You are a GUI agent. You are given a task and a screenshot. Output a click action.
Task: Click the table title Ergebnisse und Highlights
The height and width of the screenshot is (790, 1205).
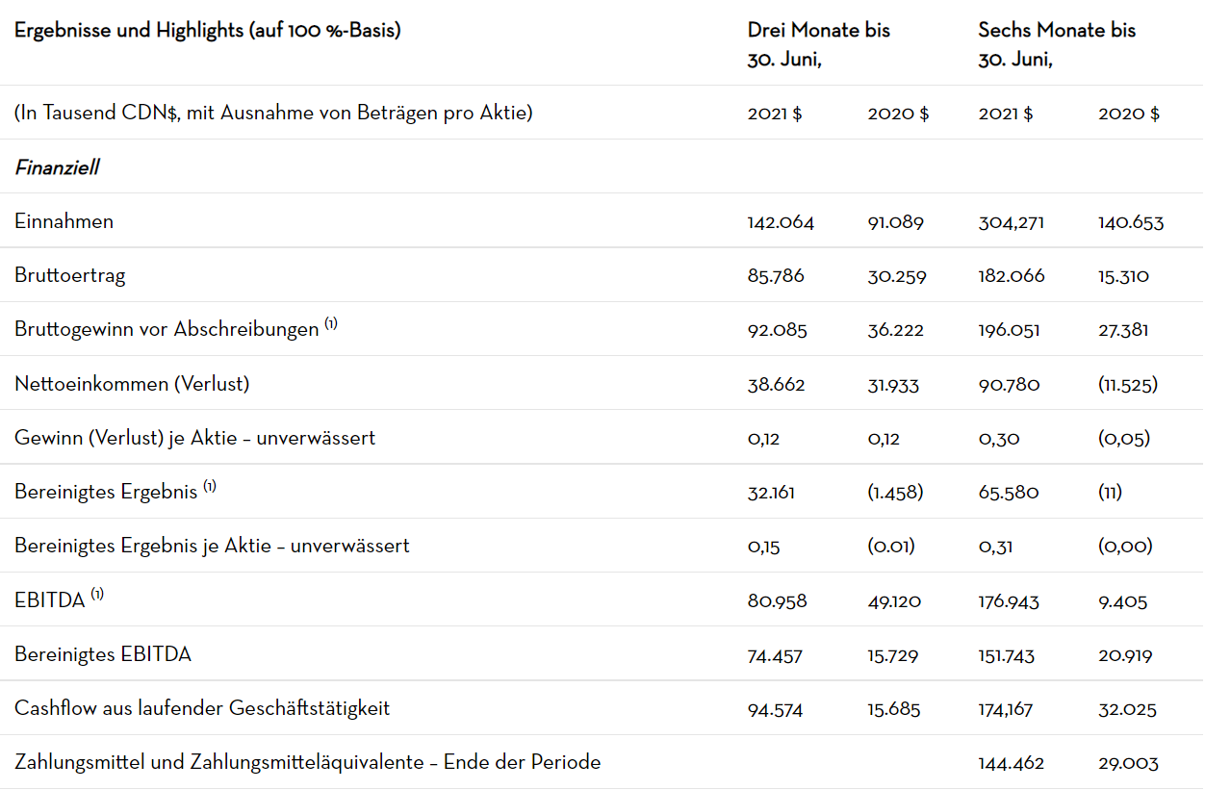pos(207,30)
